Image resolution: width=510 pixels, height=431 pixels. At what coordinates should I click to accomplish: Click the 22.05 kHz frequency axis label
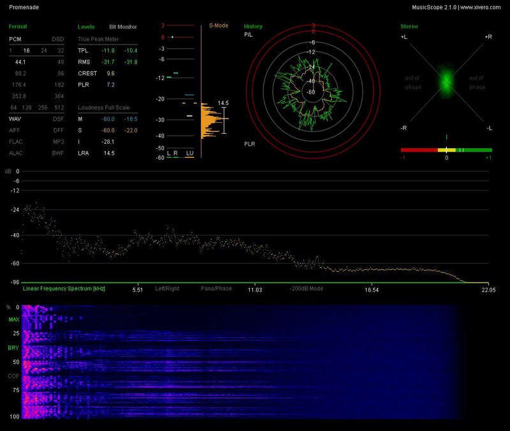(488, 290)
